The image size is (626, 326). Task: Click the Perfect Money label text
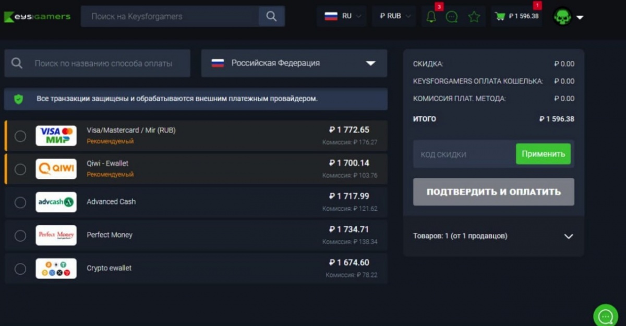pyautogui.click(x=110, y=235)
